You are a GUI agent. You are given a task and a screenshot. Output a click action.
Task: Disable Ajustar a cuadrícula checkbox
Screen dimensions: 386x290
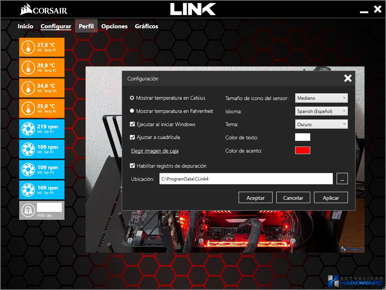click(132, 137)
